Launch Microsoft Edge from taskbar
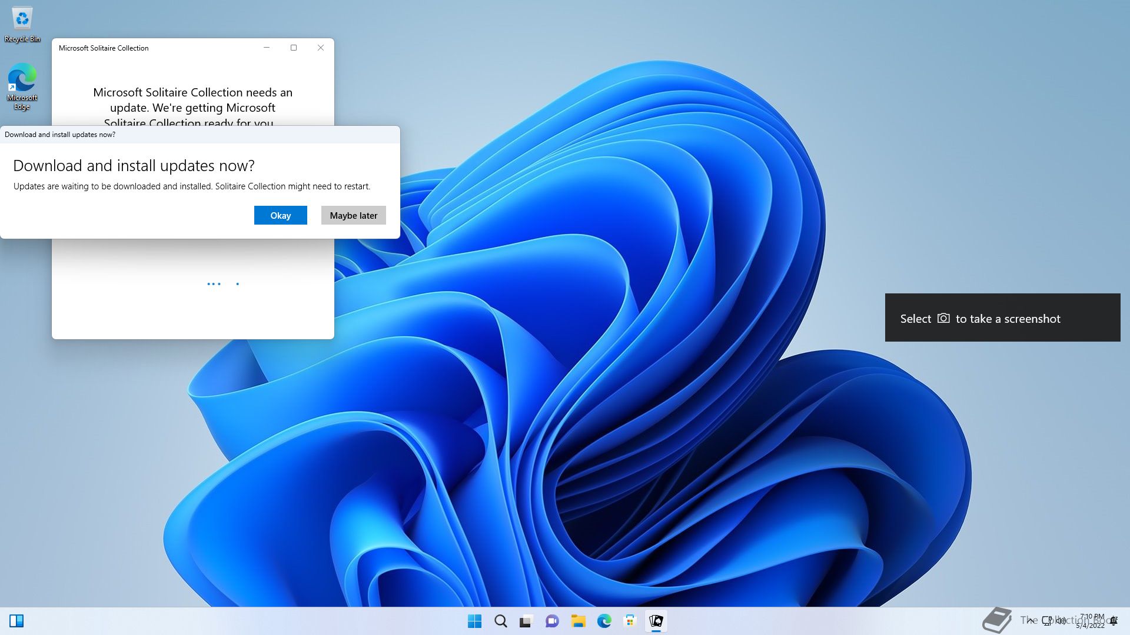The height and width of the screenshot is (635, 1130). pos(604,621)
